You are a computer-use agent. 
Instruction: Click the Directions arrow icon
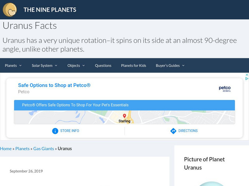[x=173, y=131]
